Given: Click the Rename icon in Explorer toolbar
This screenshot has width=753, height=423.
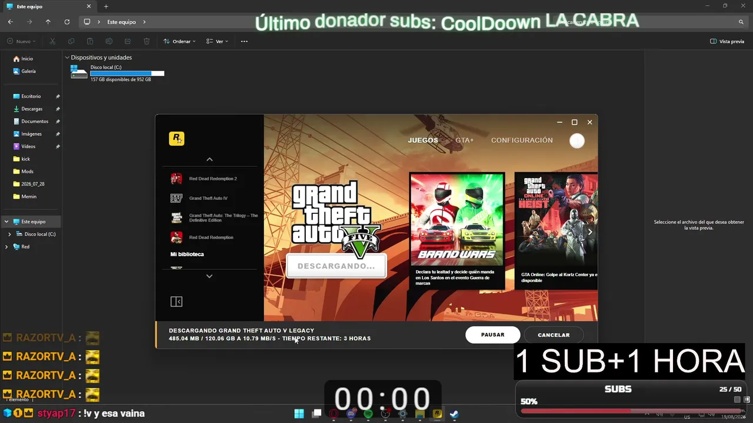Looking at the screenshot, I should pos(109,41).
